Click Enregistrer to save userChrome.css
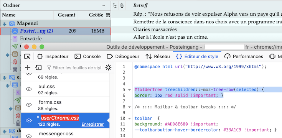Screen dimensions: 282x138 pos(92,124)
